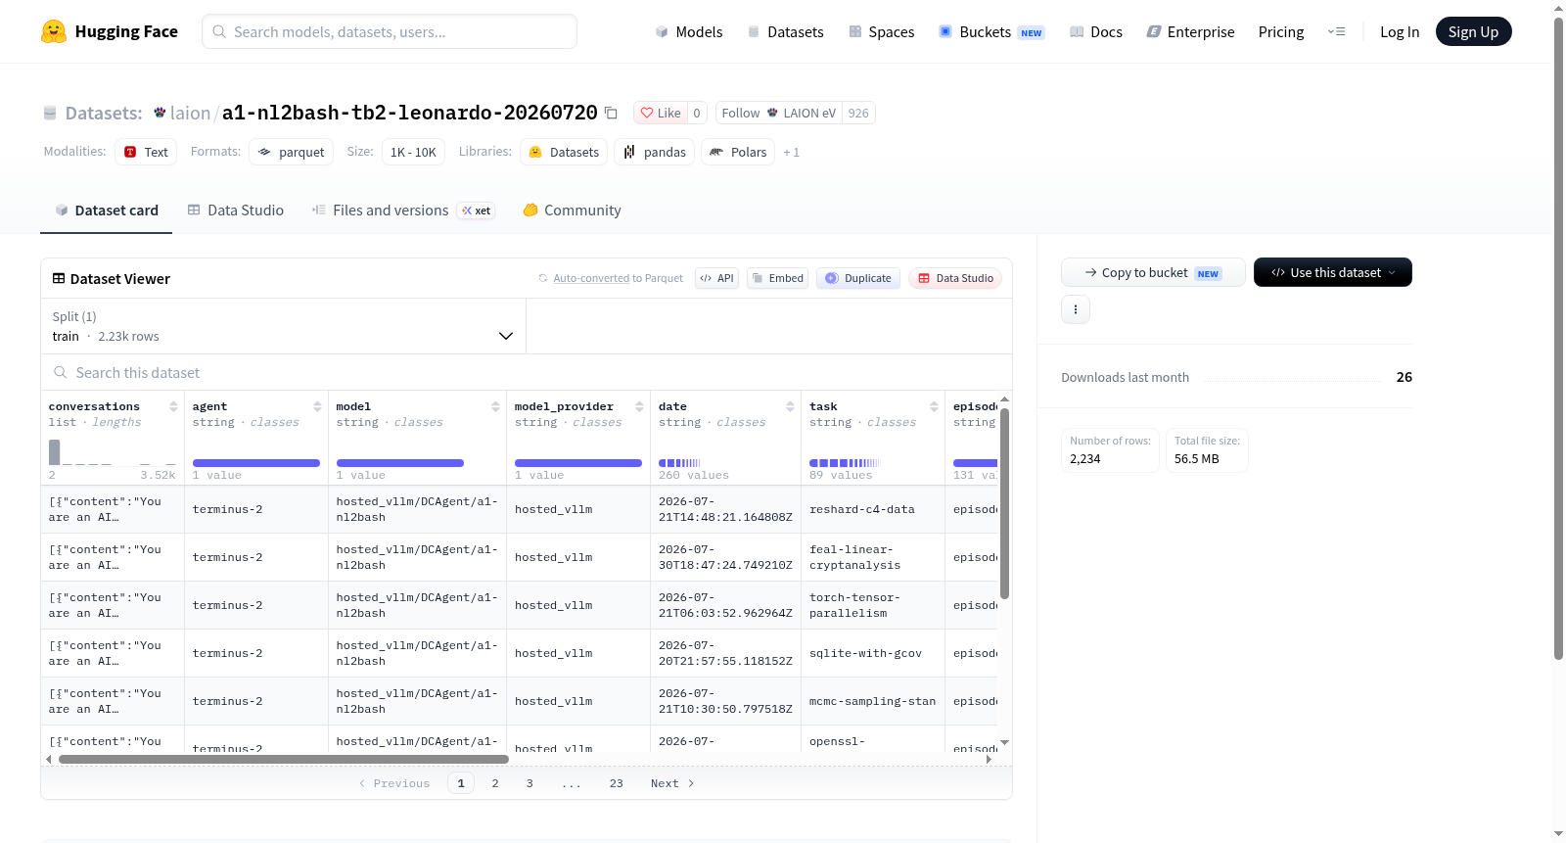Sort by the date column
This screenshot has height=843, width=1566.
(790, 406)
